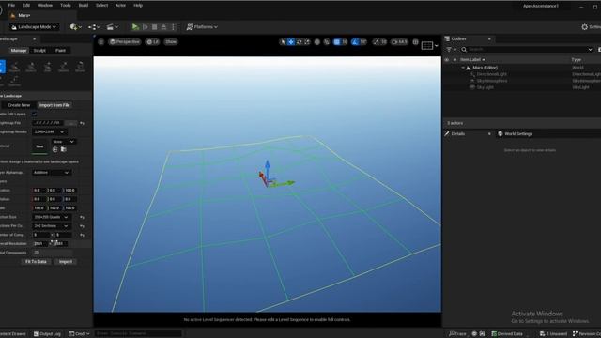Click the landscape Import button
Image resolution: width=601 pixels, height=338 pixels.
tap(65, 262)
